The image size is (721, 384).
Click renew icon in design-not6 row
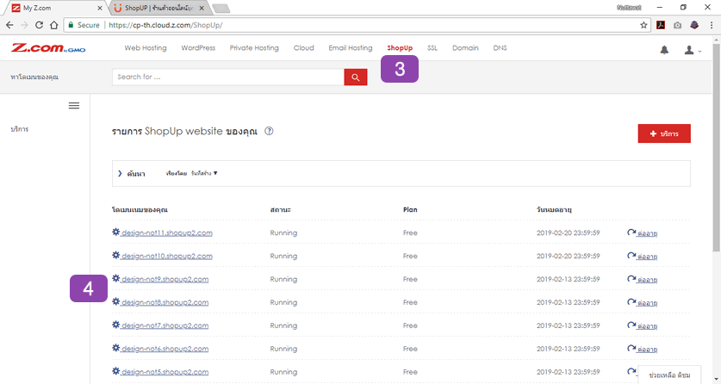pos(631,348)
